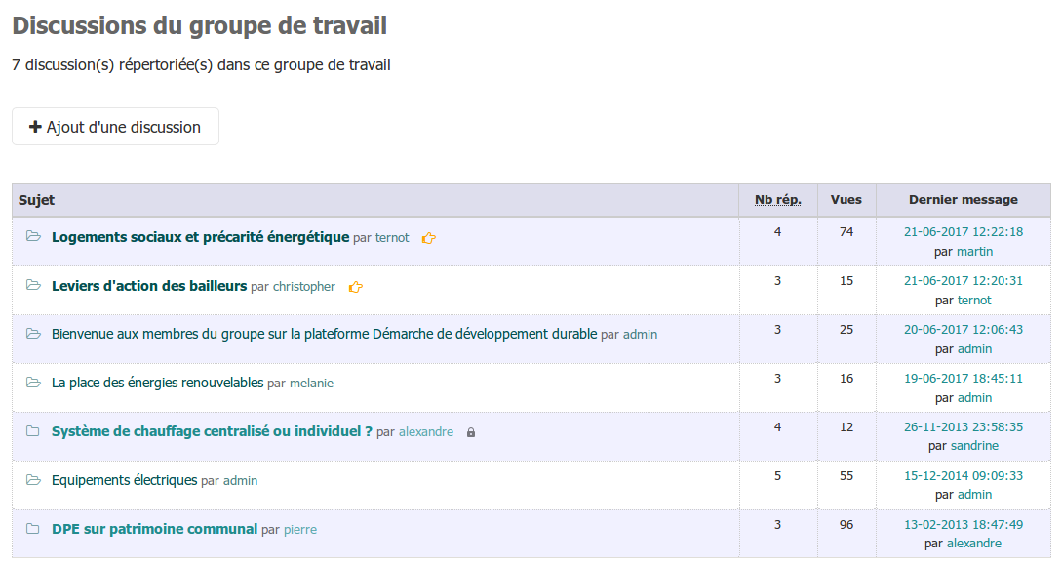1062x566 pixels.
Task: Click views count 74
Action: pyautogui.click(x=846, y=232)
